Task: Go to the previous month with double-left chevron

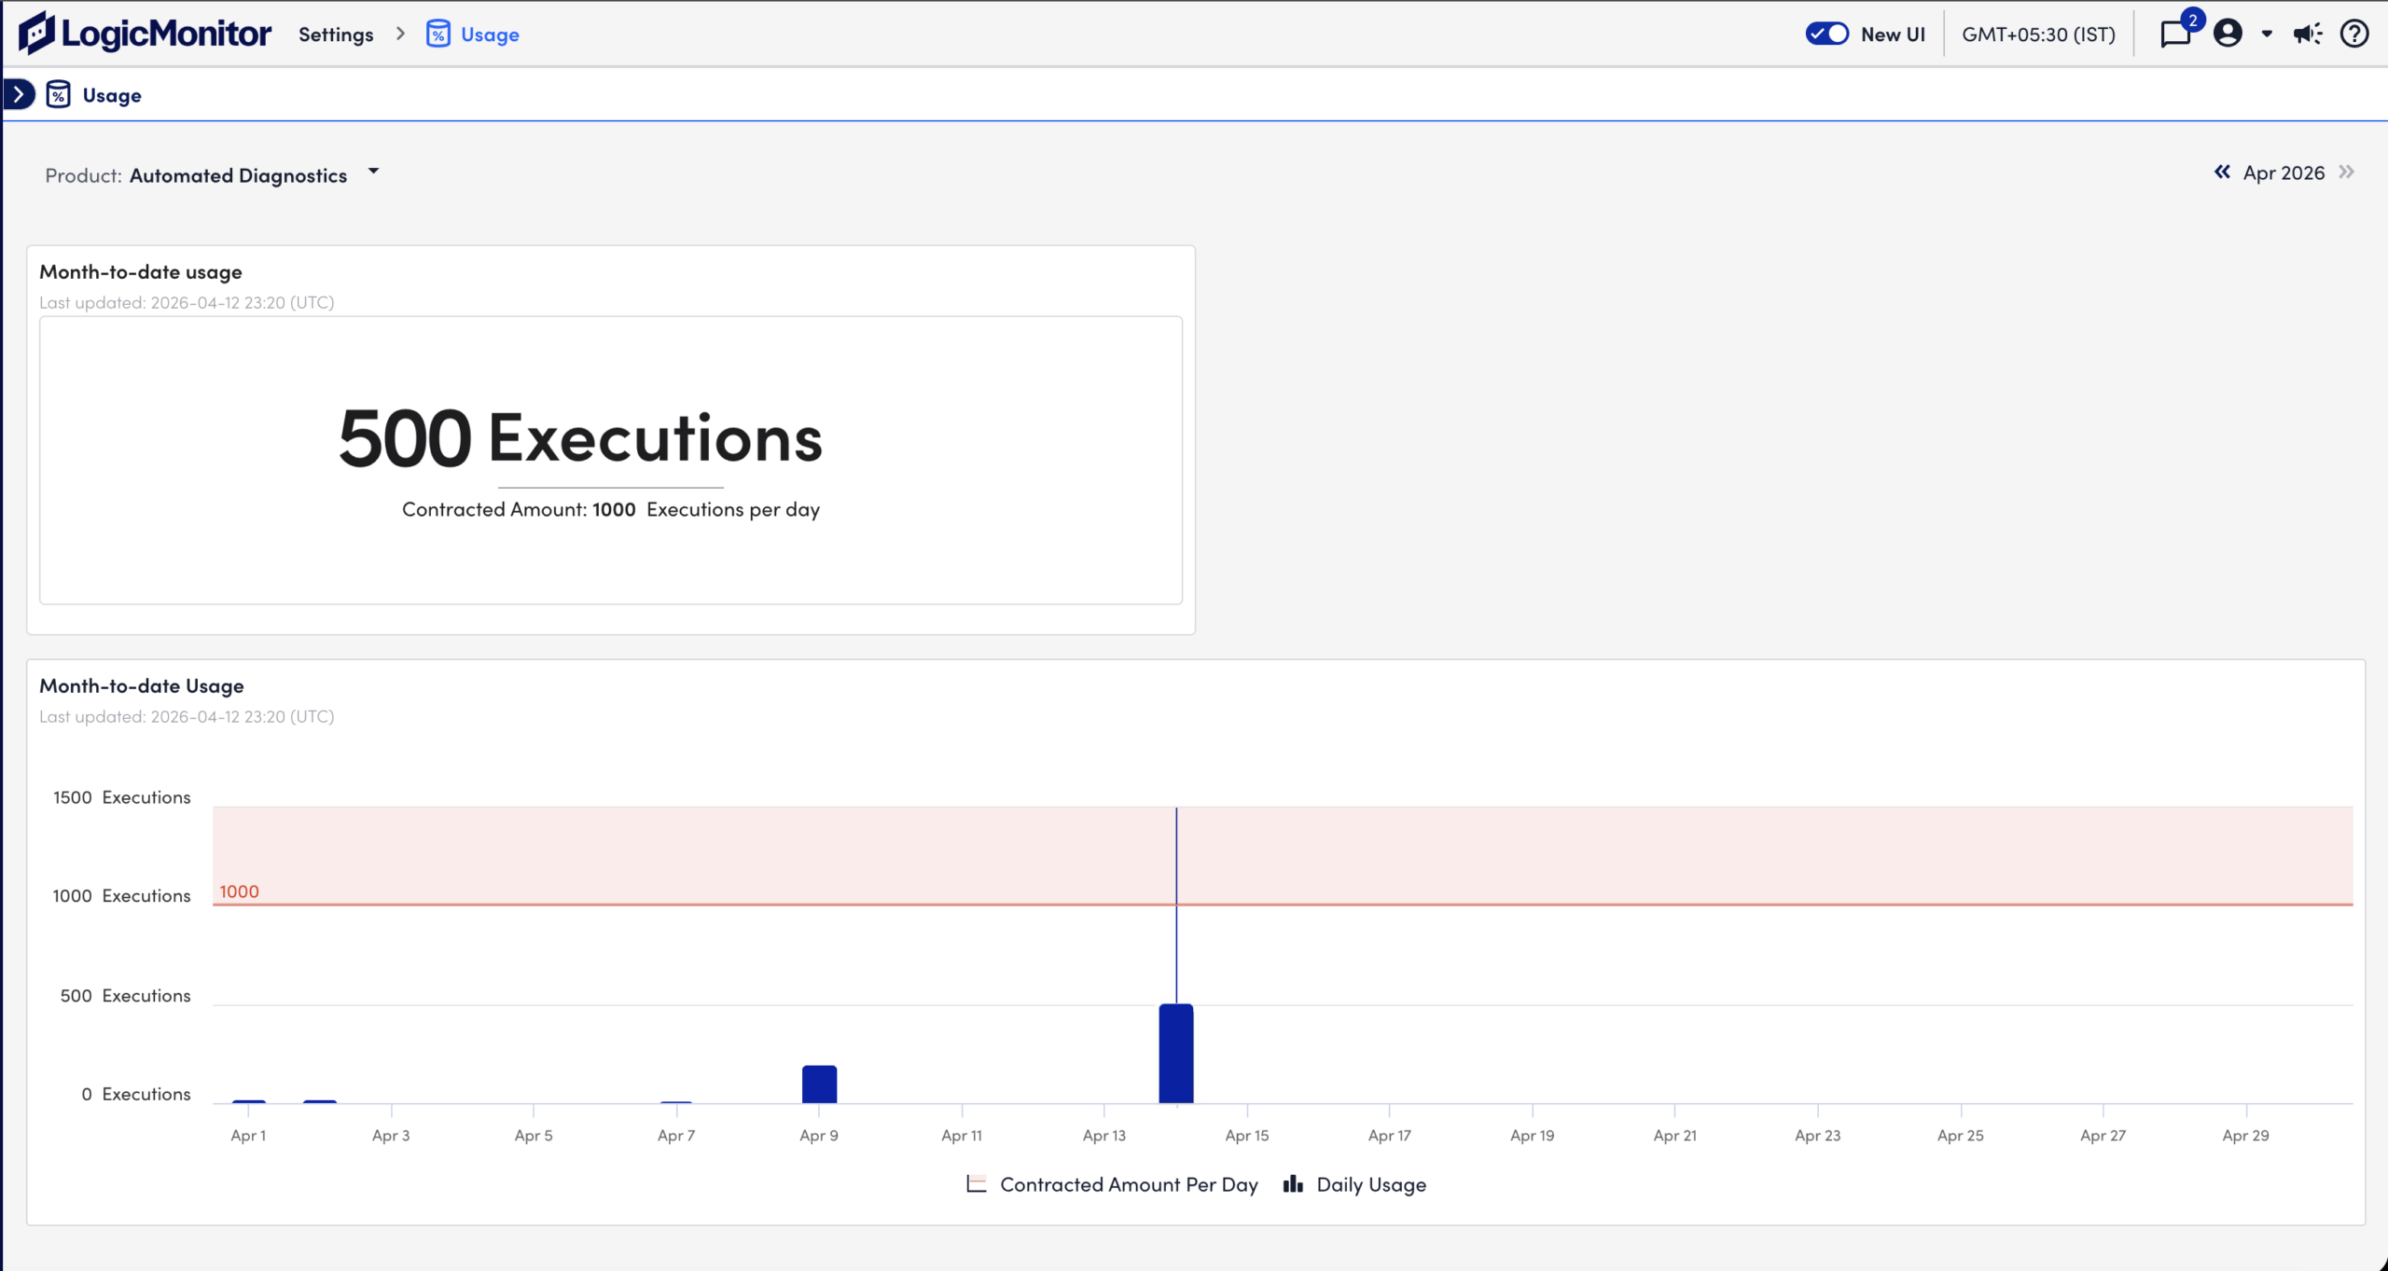Action: pyautogui.click(x=2221, y=172)
